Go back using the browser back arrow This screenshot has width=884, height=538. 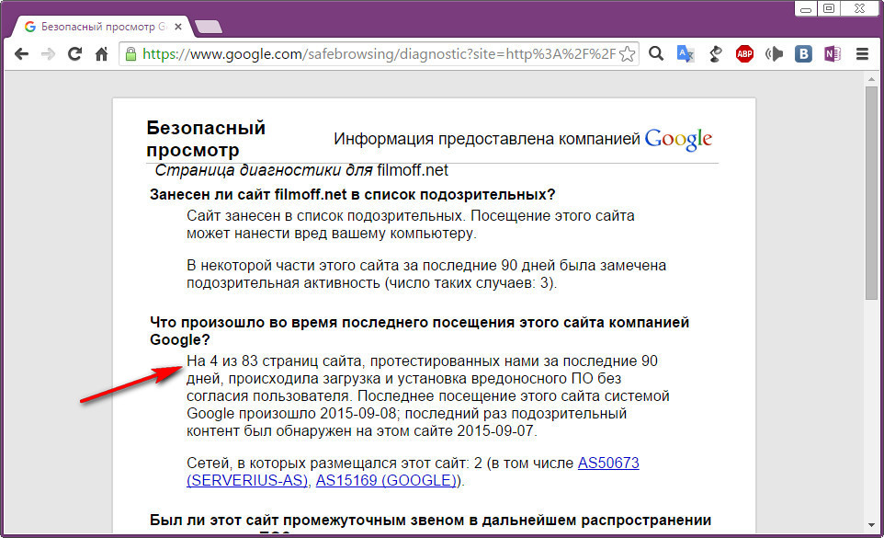21,54
